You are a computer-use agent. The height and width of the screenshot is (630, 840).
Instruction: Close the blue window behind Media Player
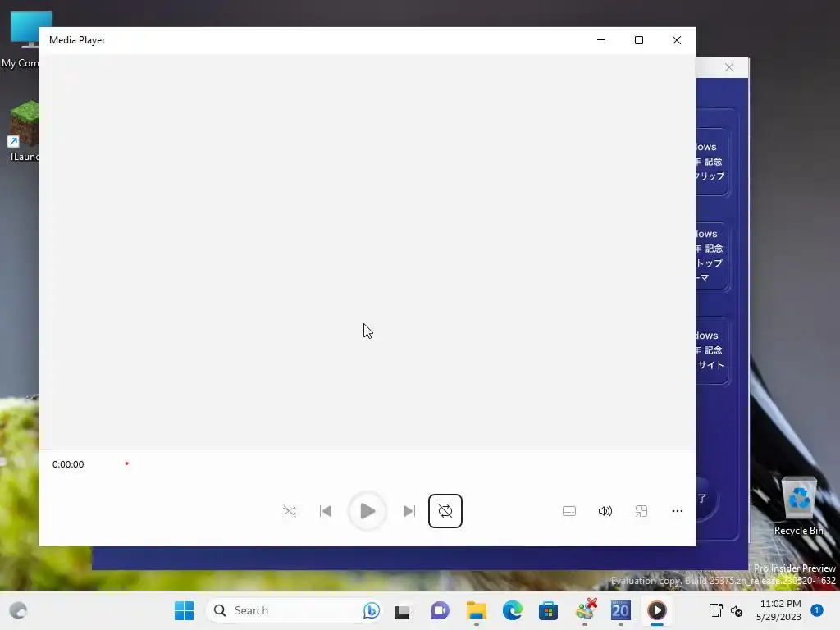[729, 67]
